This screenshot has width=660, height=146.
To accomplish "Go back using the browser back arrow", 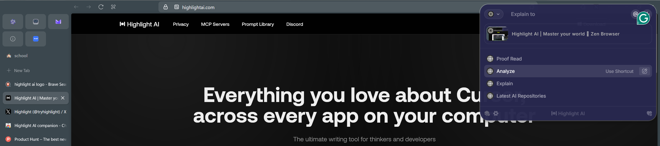I will click(76, 7).
